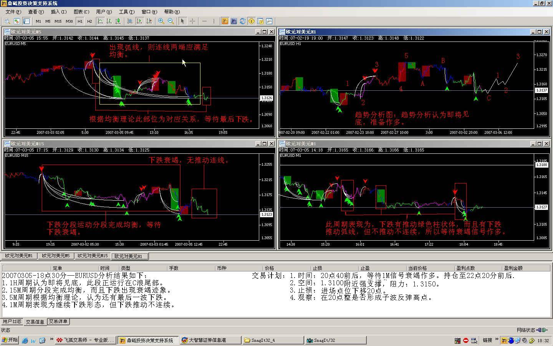Switch timeframe to H2
This screenshot has width=553, height=346.
click(x=89, y=21)
